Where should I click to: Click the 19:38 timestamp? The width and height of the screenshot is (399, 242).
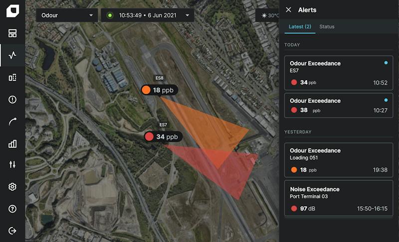click(380, 170)
